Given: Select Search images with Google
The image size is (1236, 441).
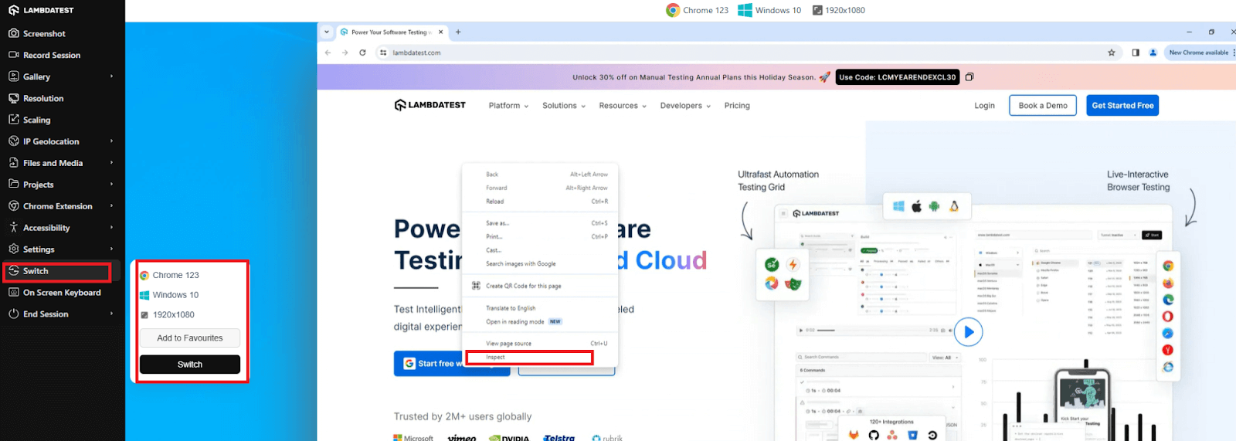Looking at the screenshot, I should click(540, 264).
